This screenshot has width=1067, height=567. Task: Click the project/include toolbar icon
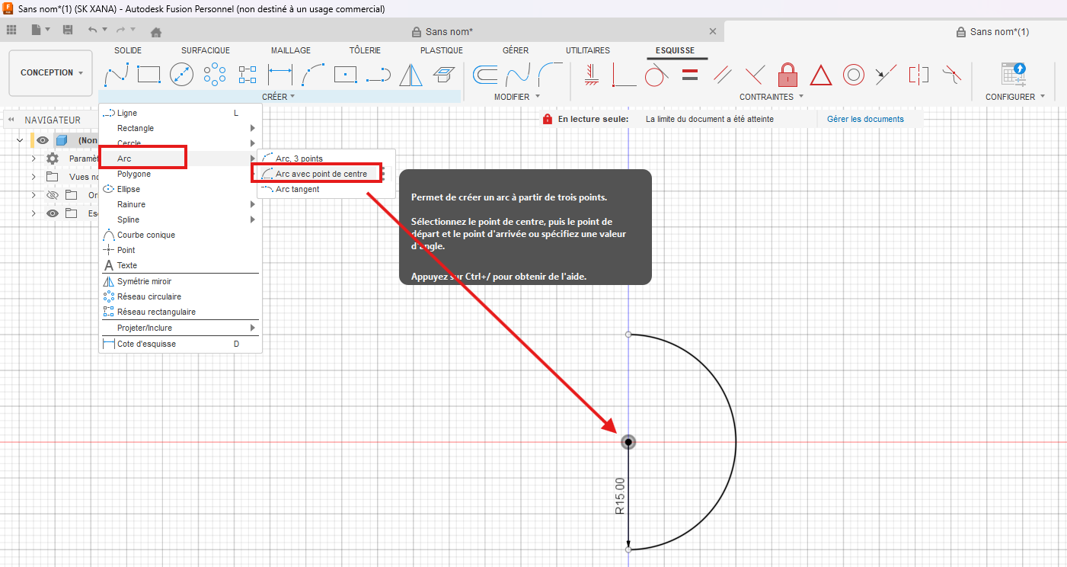tap(443, 75)
